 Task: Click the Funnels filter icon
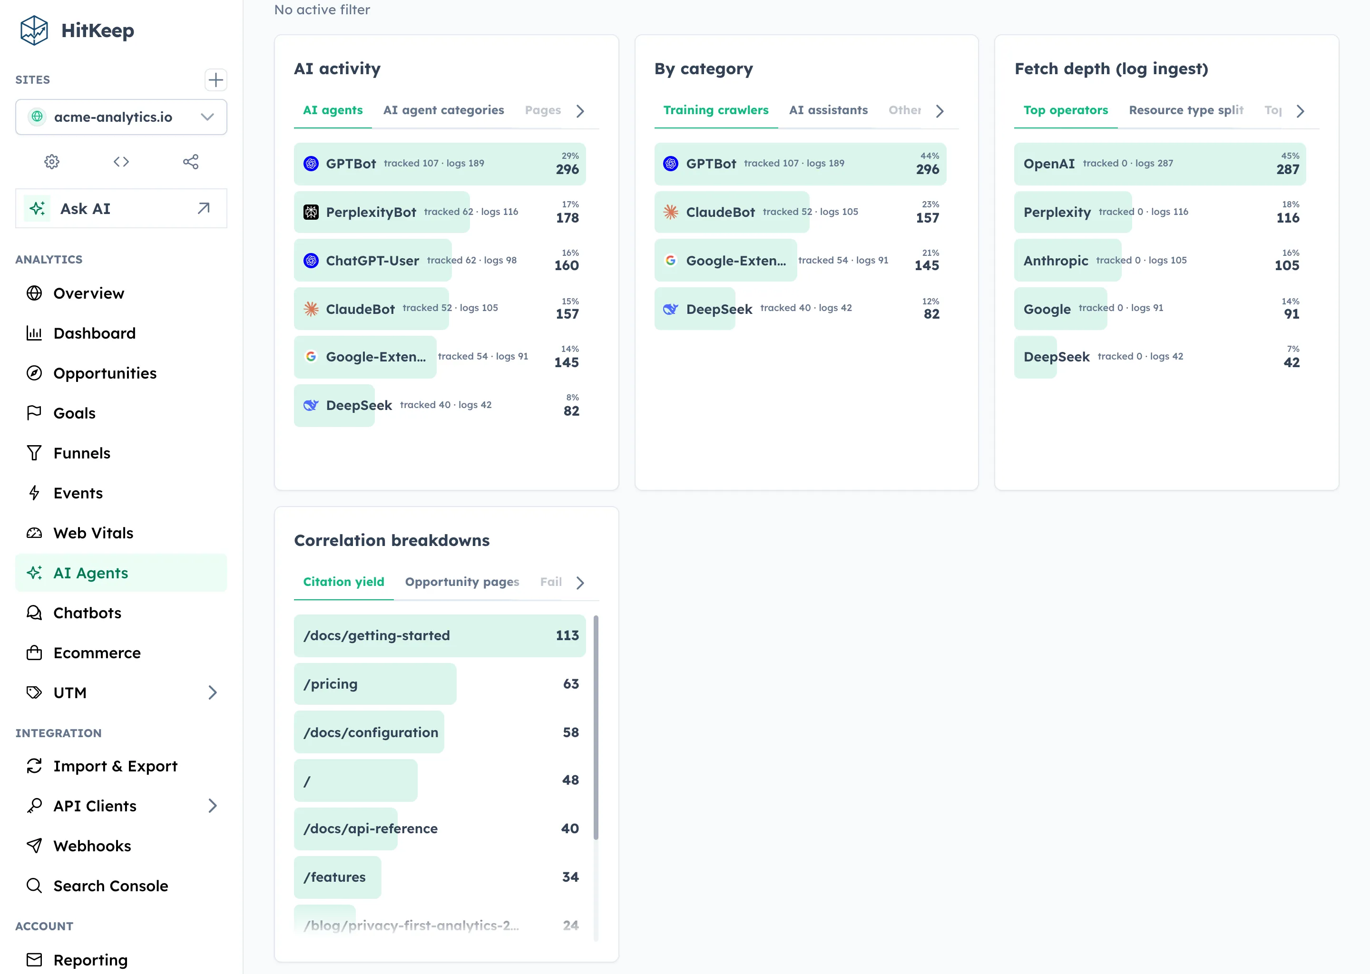34,453
